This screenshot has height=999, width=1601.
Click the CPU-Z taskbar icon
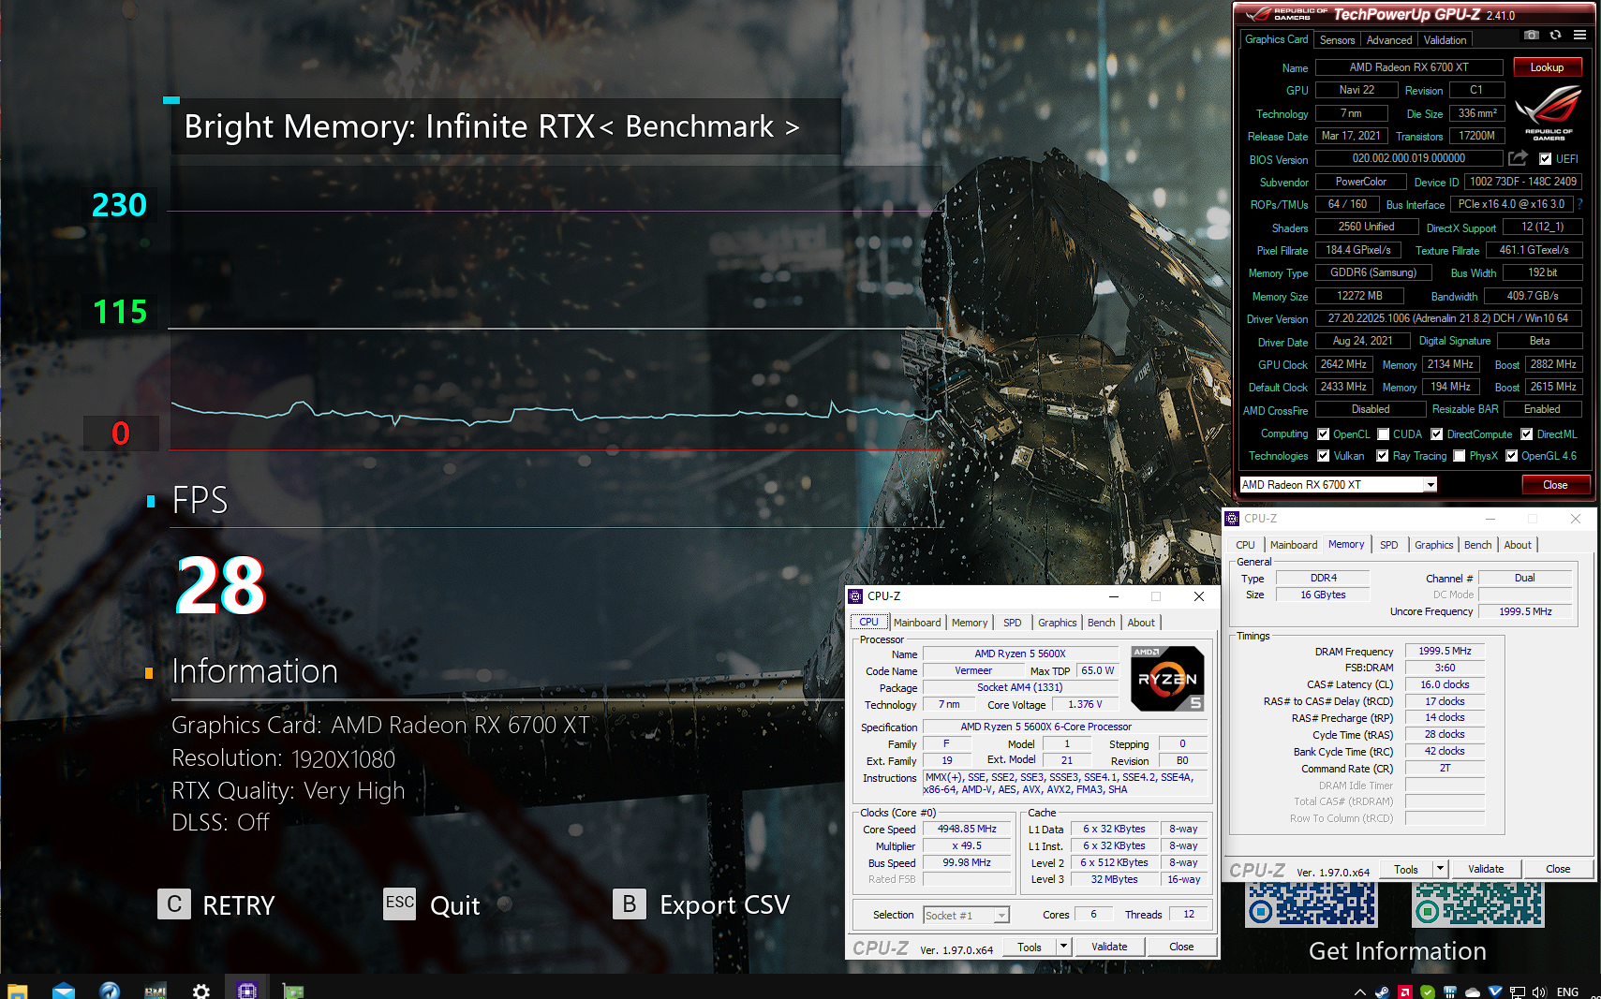coord(247,991)
